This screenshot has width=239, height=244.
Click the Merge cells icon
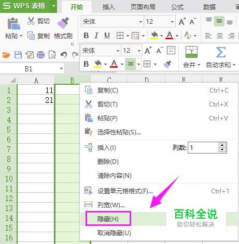pos(191,52)
